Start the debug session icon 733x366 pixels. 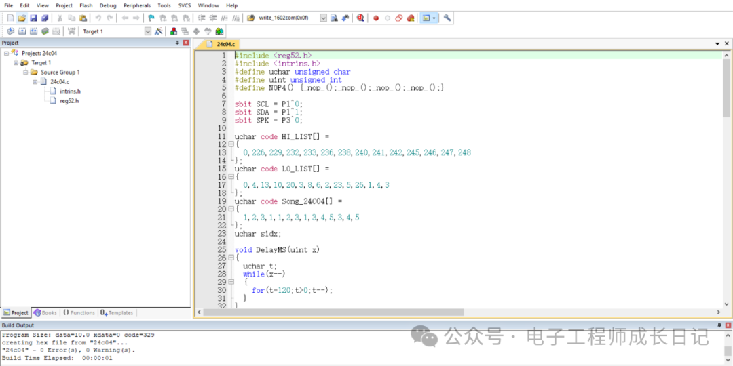click(x=360, y=18)
